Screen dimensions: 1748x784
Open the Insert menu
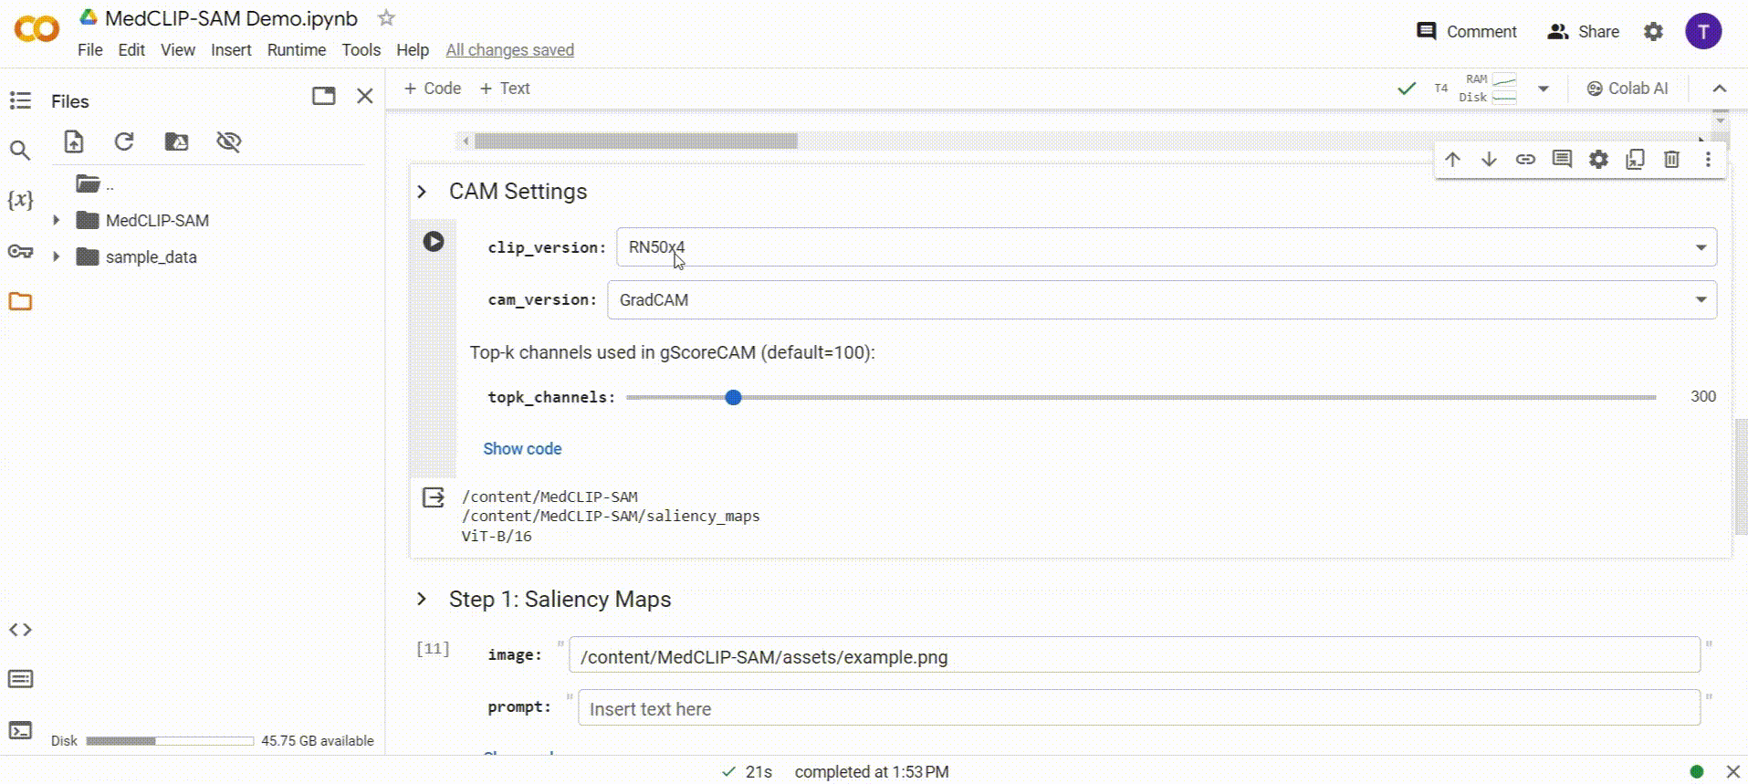coord(231,50)
